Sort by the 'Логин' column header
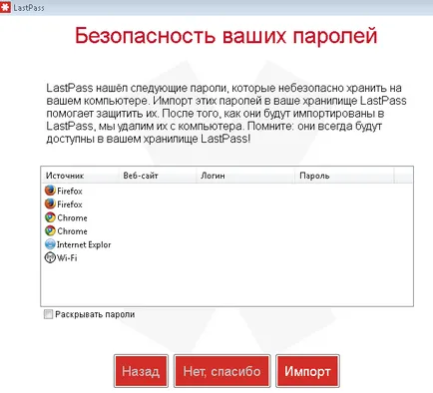 (x=245, y=176)
